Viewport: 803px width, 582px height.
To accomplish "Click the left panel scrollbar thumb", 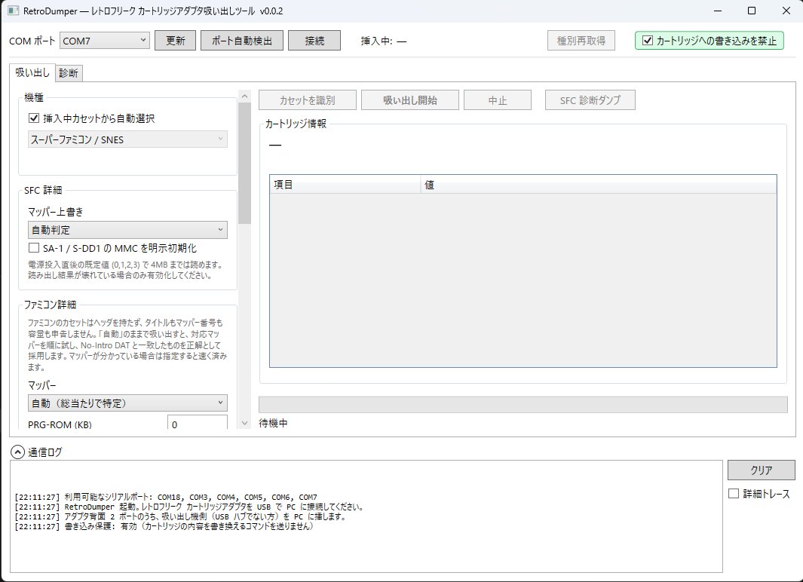I will (x=245, y=164).
